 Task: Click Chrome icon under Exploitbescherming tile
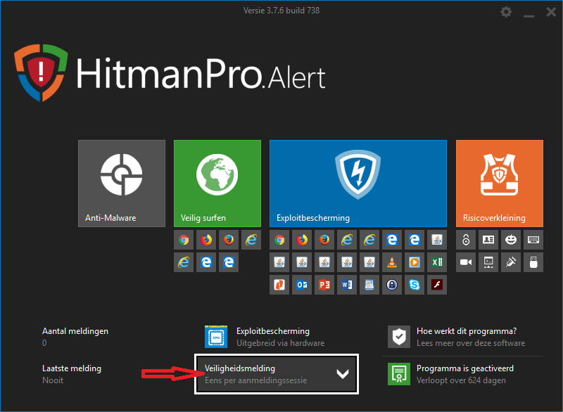[279, 240]
